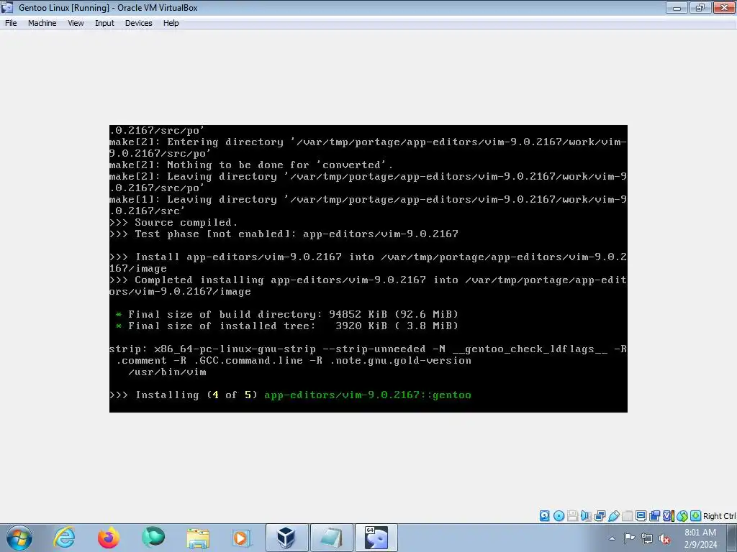
Task: Click the shared folders status icon
Action: coord(627,516)
